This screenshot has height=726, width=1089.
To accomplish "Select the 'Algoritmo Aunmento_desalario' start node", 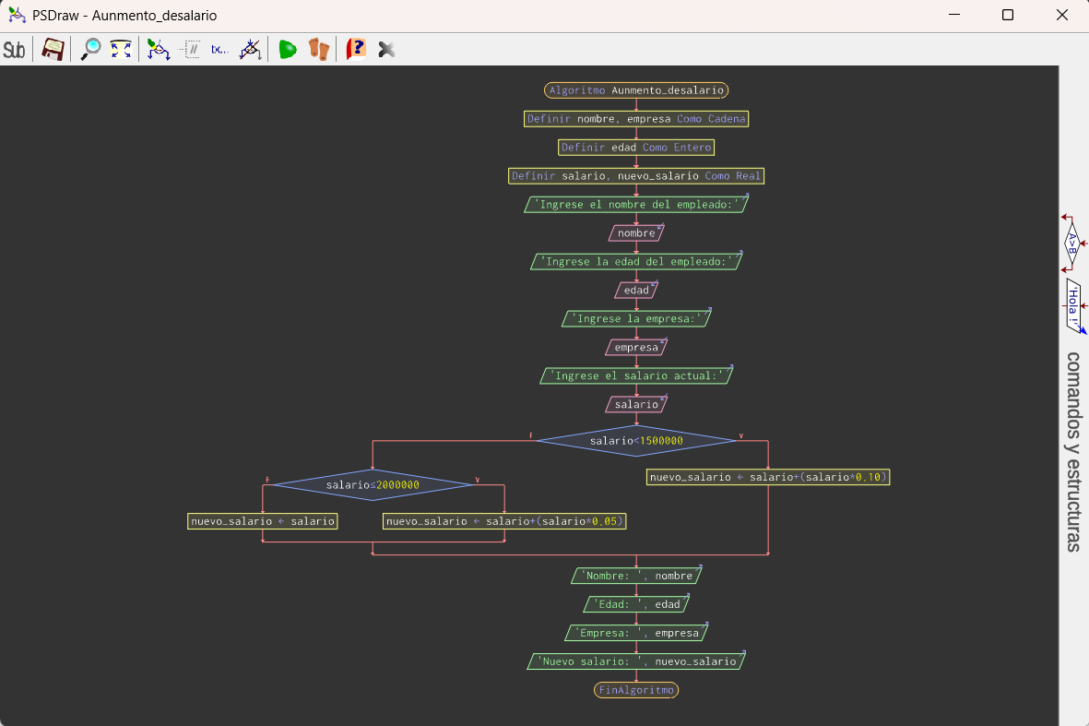I will (x=636, y=90).
